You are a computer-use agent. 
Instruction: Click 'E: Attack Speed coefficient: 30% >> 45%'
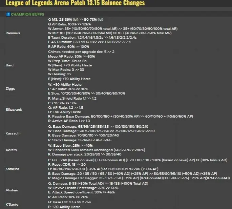pyautogui.click(x=81, y=192)
